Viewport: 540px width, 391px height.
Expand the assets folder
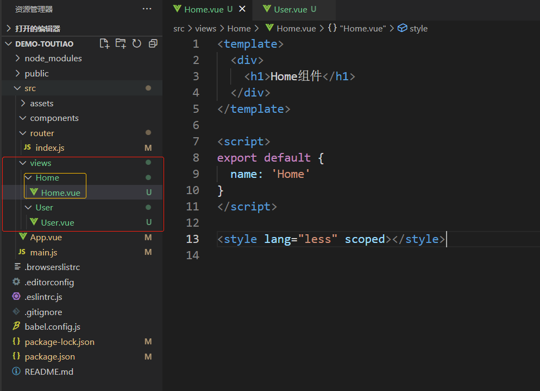[42, 103]
